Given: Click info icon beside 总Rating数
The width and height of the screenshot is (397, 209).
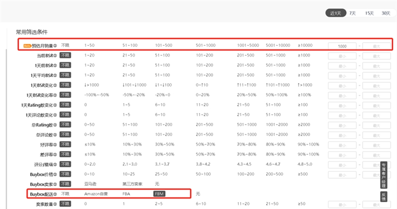Looking at the screenshot, I should (x=55, y=125).
